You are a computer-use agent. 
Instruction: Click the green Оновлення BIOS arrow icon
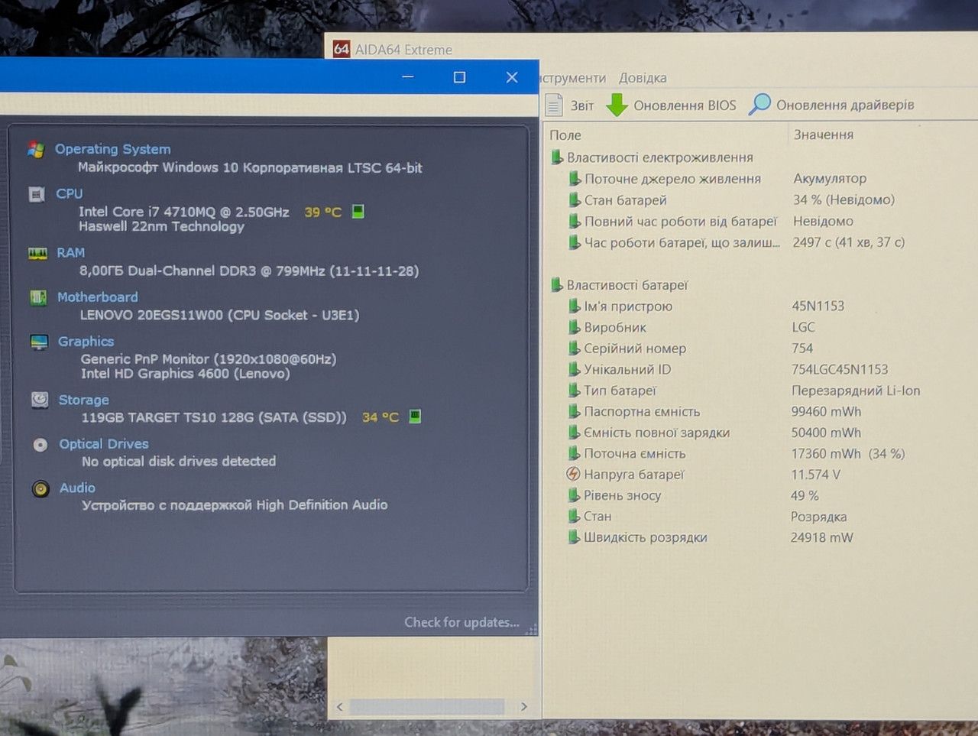point(617,105)
